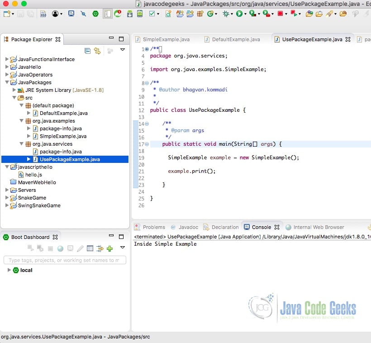This screenshot has height=343, width=371.
Task: Close the UsePackageExample.java editor tab
Action: click(348, 39)
